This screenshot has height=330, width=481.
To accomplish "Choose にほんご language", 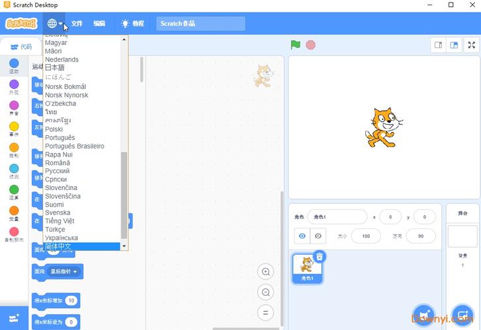I will pyautogui.click(x=81, y=77).
